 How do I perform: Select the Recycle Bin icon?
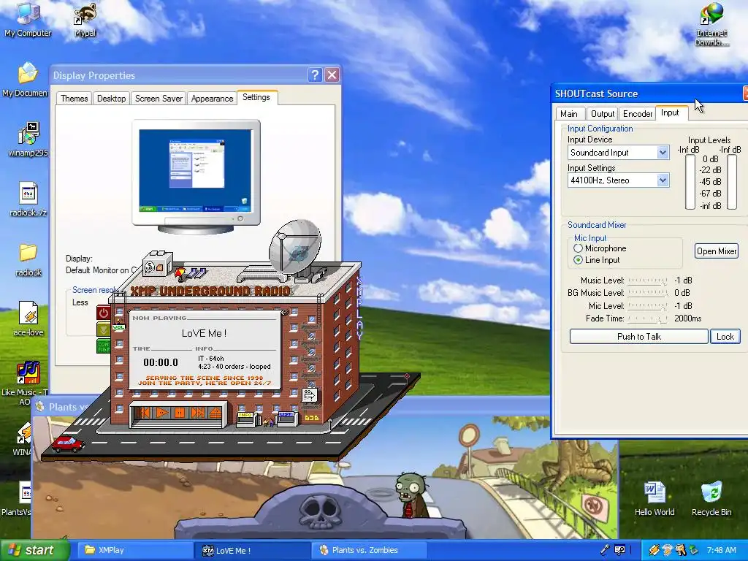tap(711, 499)
